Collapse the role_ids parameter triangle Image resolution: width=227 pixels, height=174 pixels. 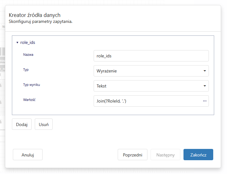click(x=17, y=42)
